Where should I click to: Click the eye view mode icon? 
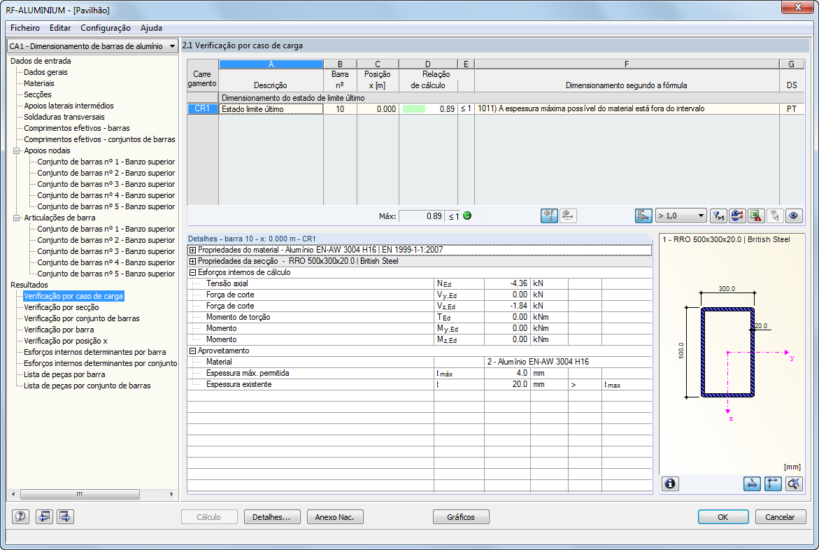coord(794,216)
